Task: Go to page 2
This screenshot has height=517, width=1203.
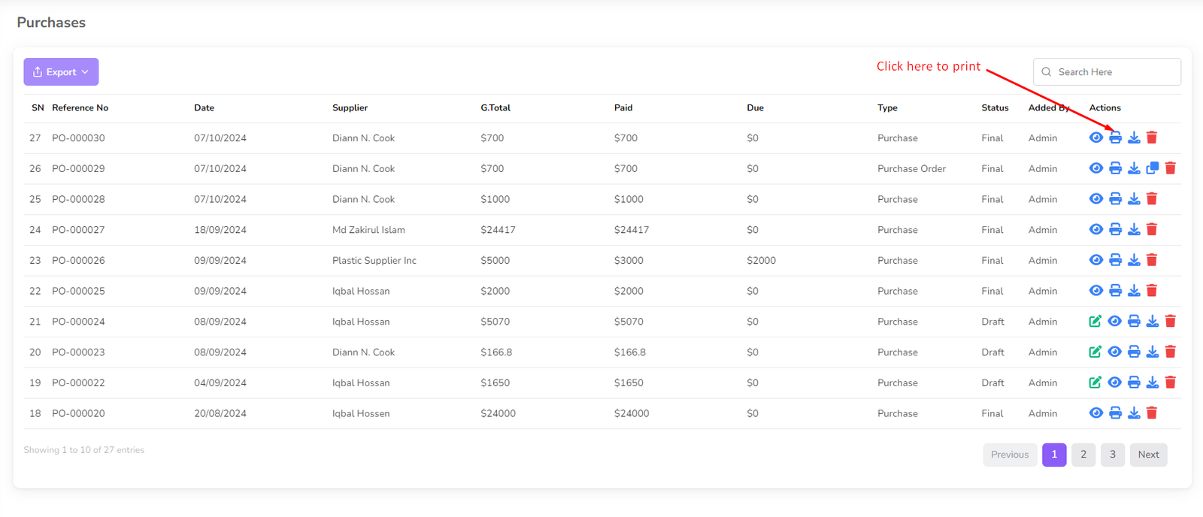Action: 1083,455
